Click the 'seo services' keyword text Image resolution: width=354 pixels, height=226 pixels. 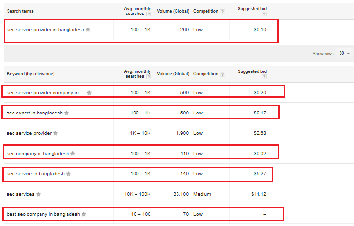point(21,194)
